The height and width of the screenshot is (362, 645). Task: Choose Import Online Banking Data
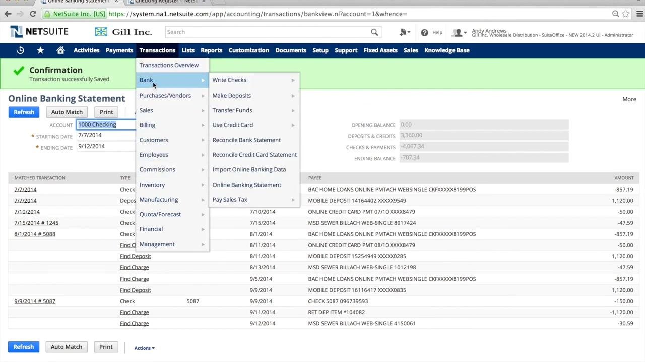point(249,170)
